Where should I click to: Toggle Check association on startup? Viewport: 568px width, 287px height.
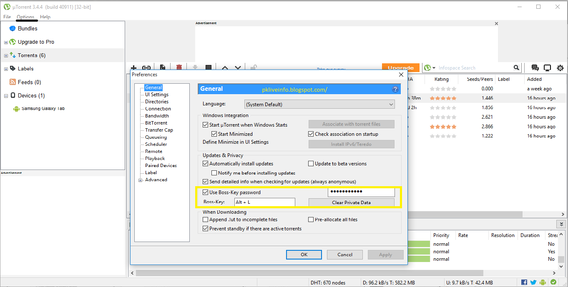pos(311,134)
